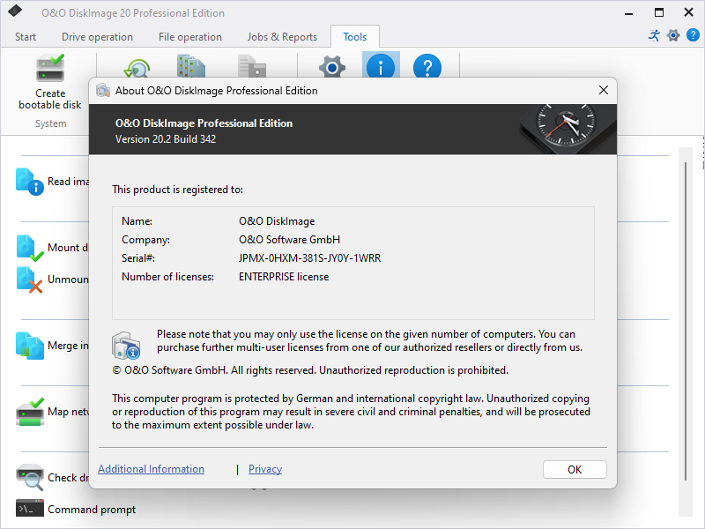Click the Create bootable disk icon
The height and width of the screenshot is (529, 705).
(x=50, y=68)
